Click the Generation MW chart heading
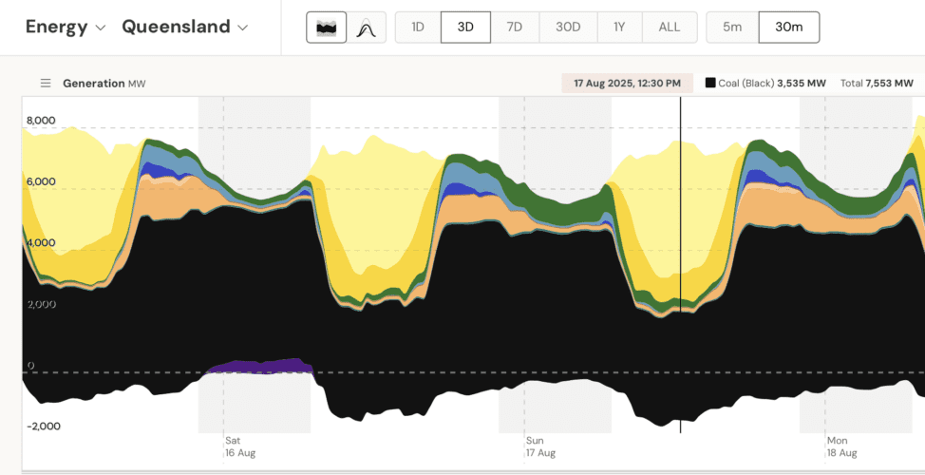925x475 pixels. coord(104,84)
